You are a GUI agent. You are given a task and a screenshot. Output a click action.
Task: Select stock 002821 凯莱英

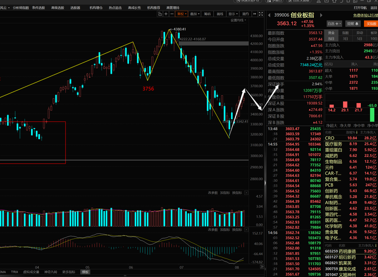coord(351,263)
